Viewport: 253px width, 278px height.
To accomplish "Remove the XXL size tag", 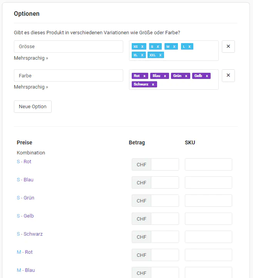I will (160, 55).
